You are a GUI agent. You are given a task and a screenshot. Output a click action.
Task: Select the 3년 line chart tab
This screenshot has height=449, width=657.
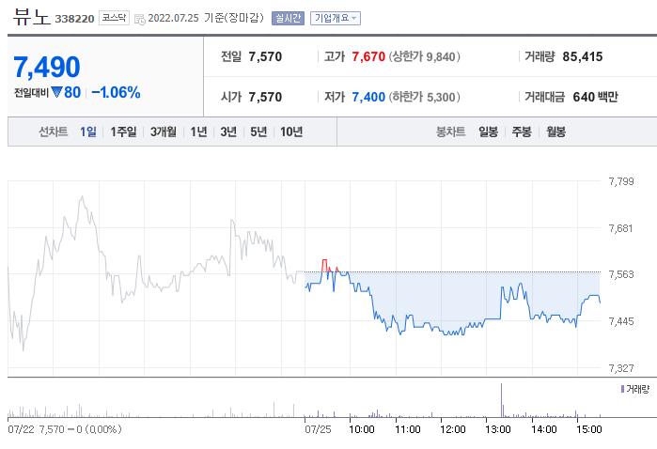(228, 132)
